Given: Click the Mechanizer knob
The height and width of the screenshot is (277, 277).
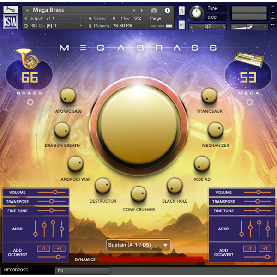Looking at the screenshot, I should (216, 130).
